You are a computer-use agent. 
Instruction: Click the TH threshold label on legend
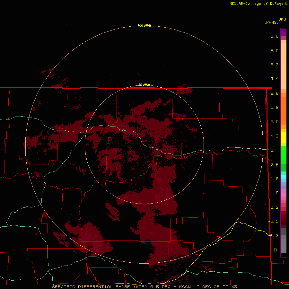276,250
